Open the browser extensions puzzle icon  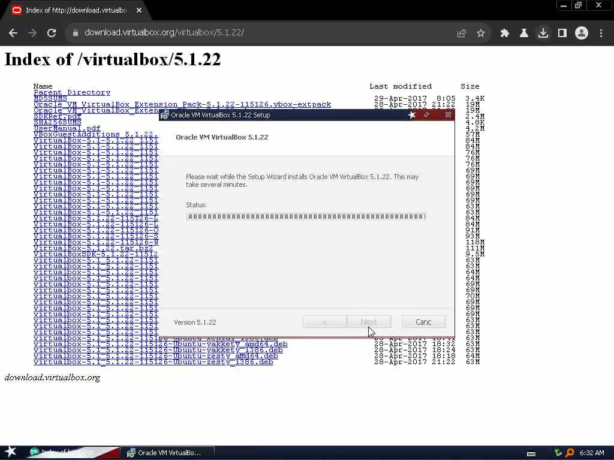(x=504, y=34)
